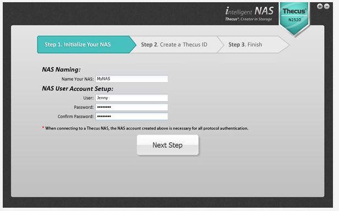Jump to Step 3 Finish
The width and height of the screenshot is (339, 211).
[253, 45]
